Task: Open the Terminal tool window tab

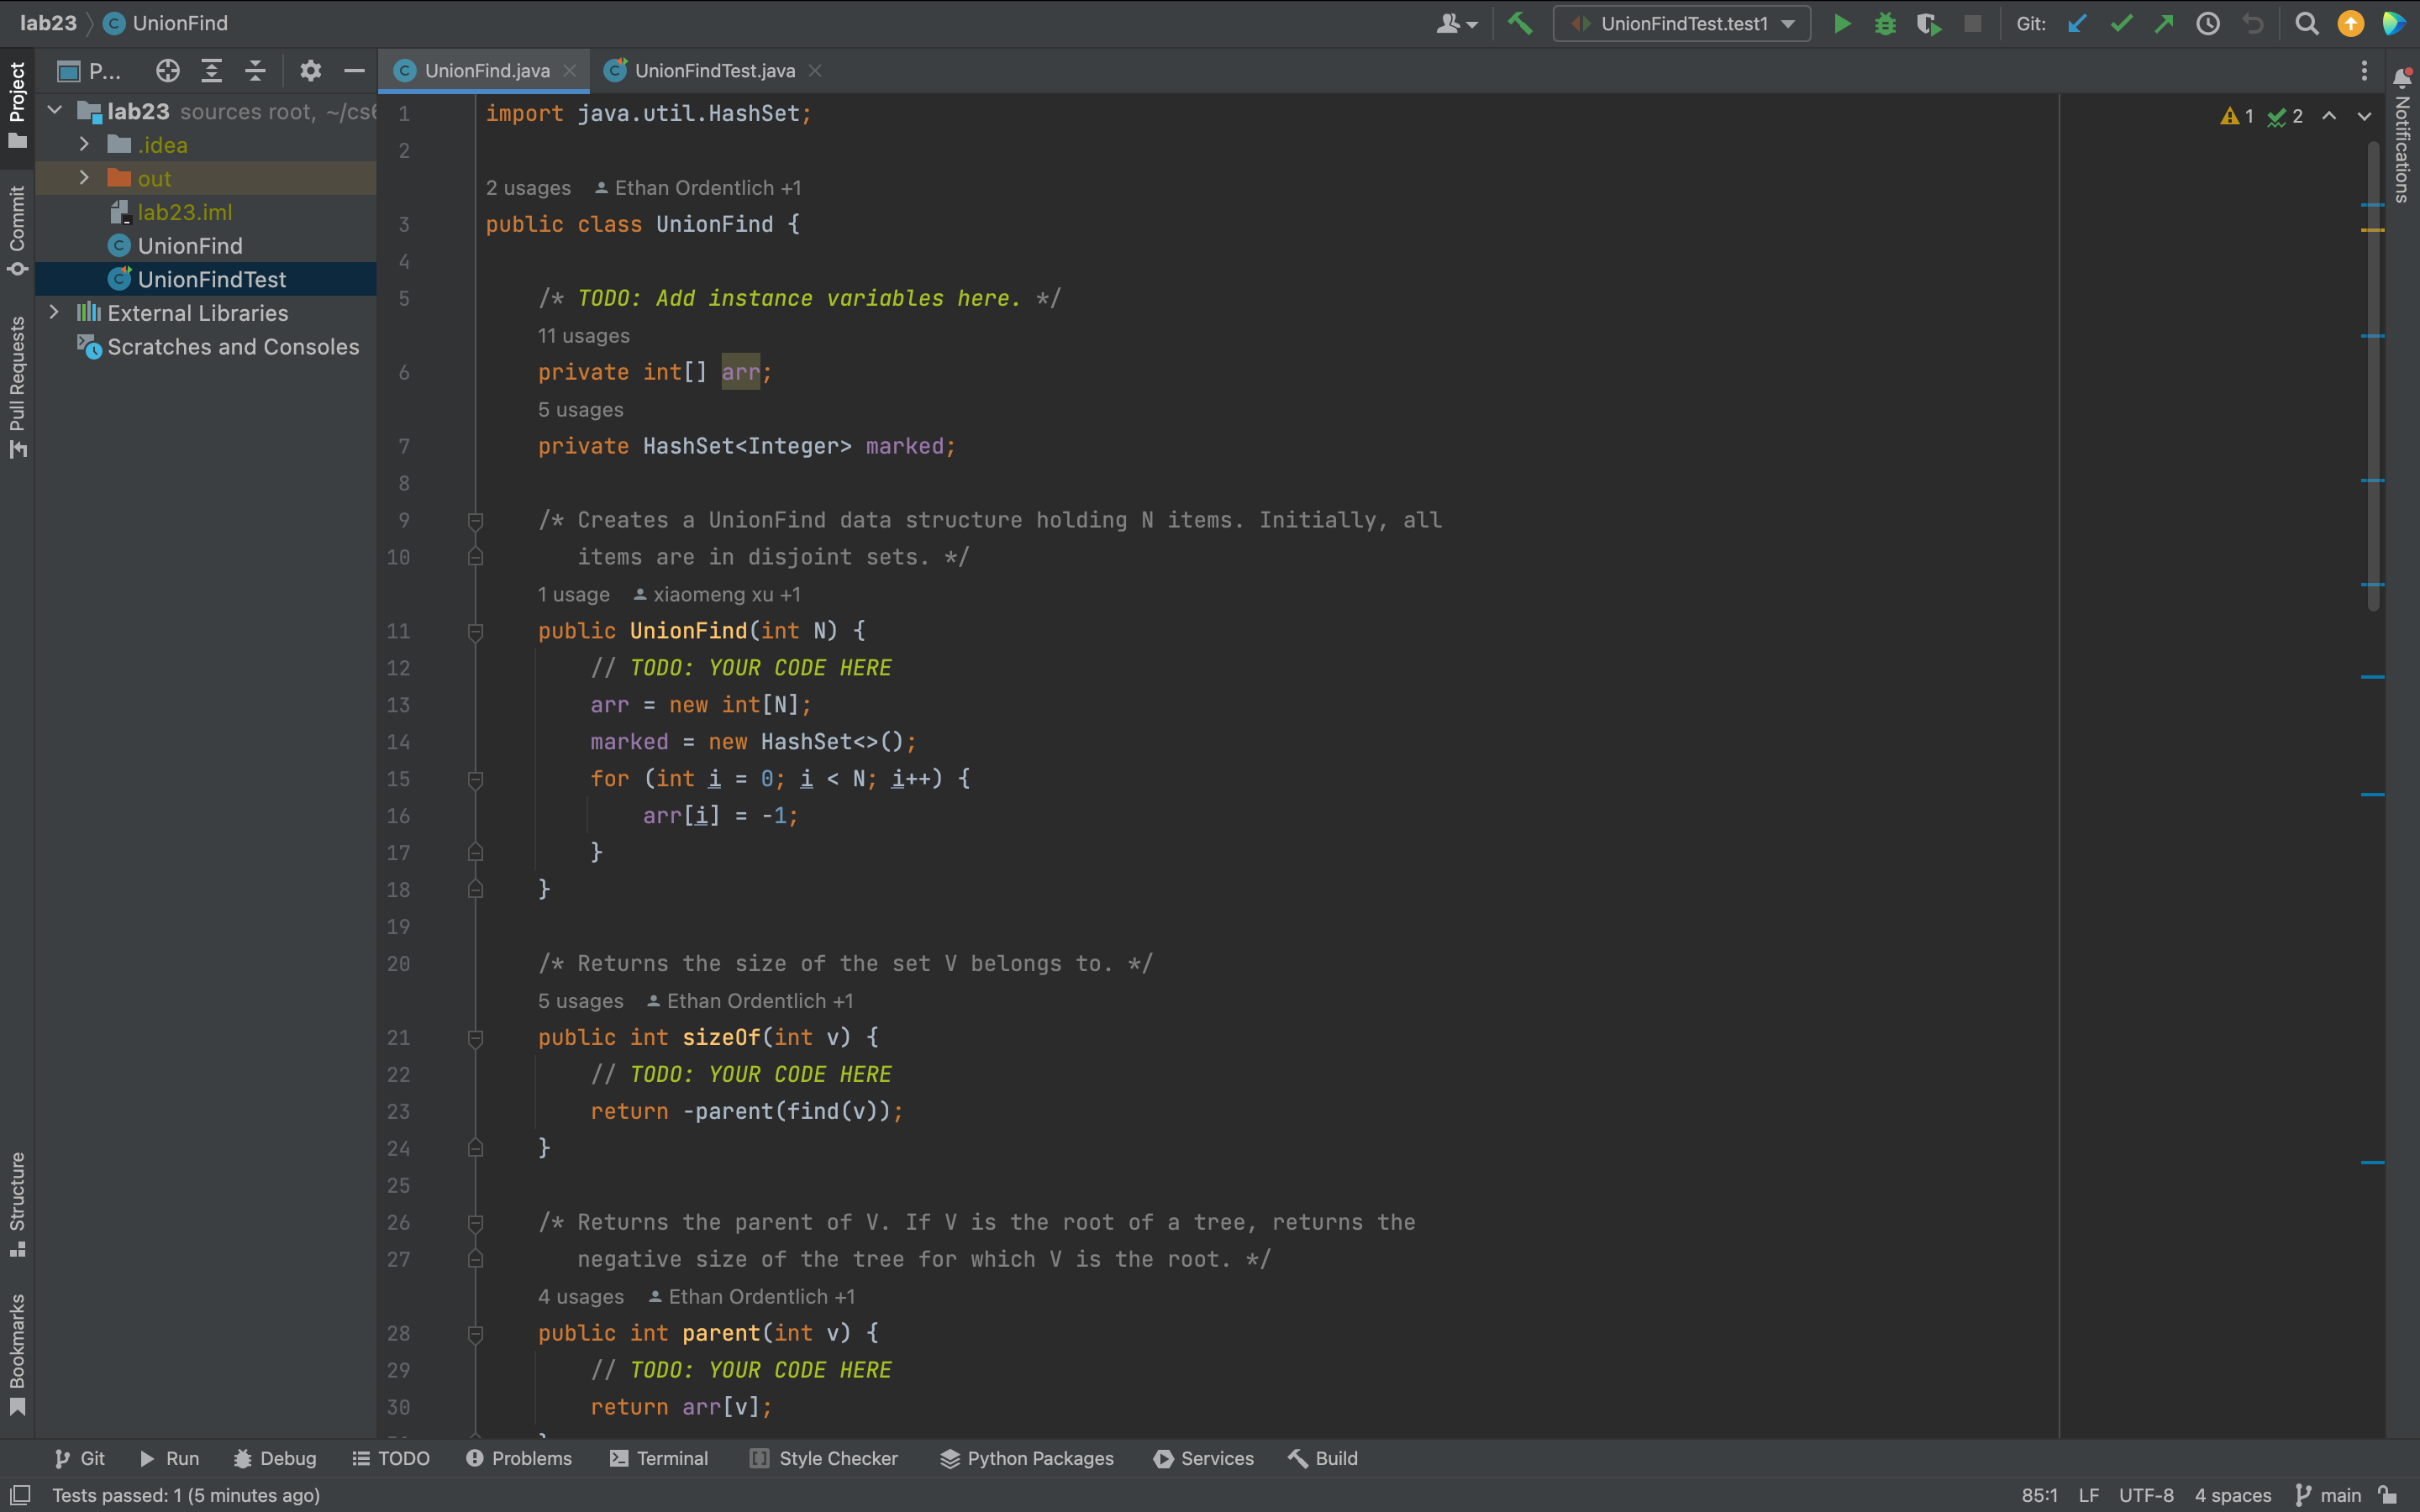Action: pos(659,1458)
